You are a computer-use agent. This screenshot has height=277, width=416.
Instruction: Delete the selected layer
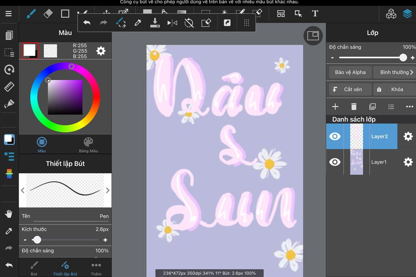354,107
